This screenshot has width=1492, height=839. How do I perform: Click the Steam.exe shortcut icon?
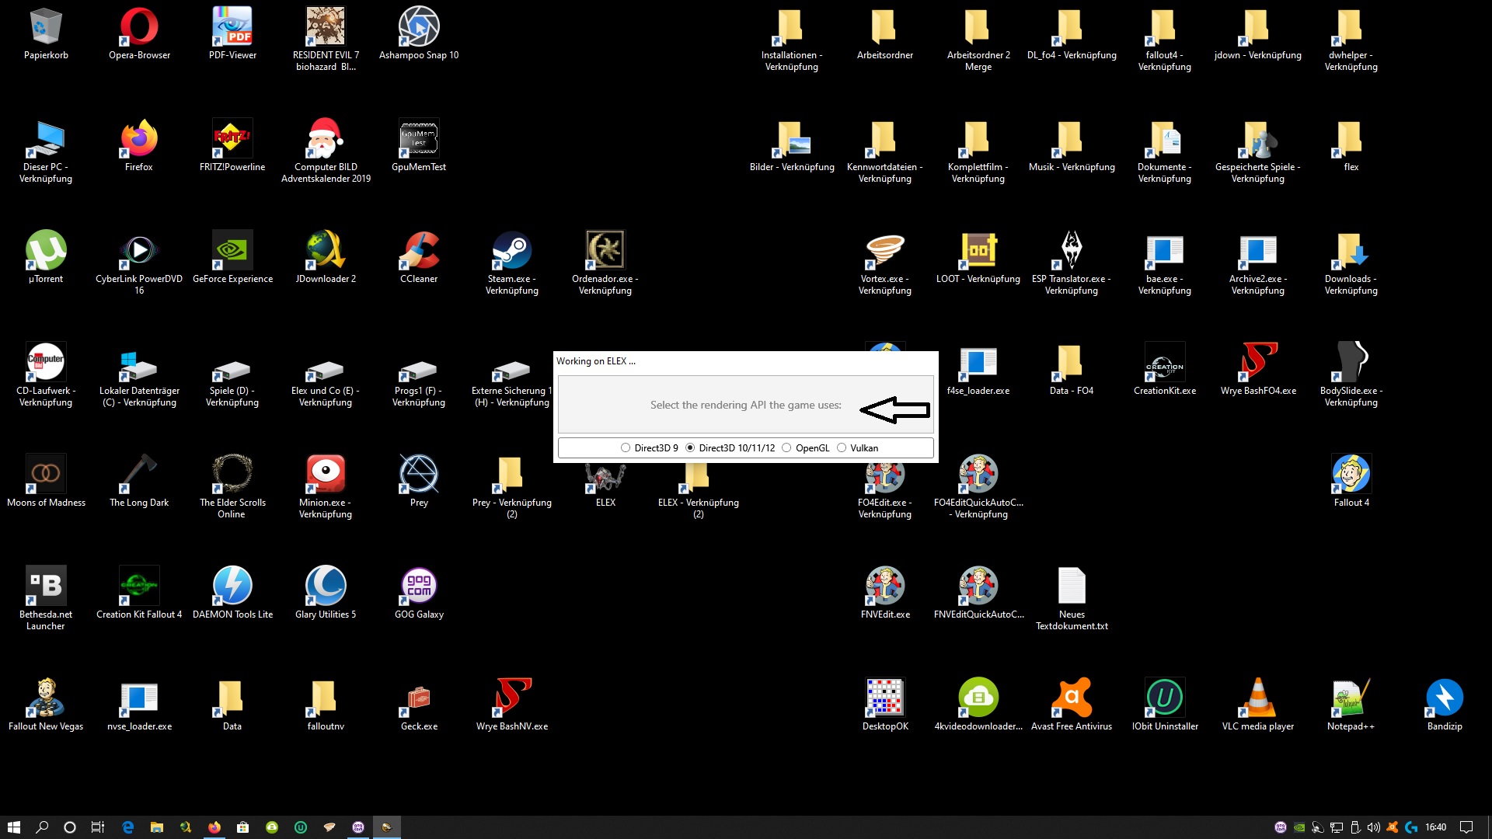[x=512, y=251]
